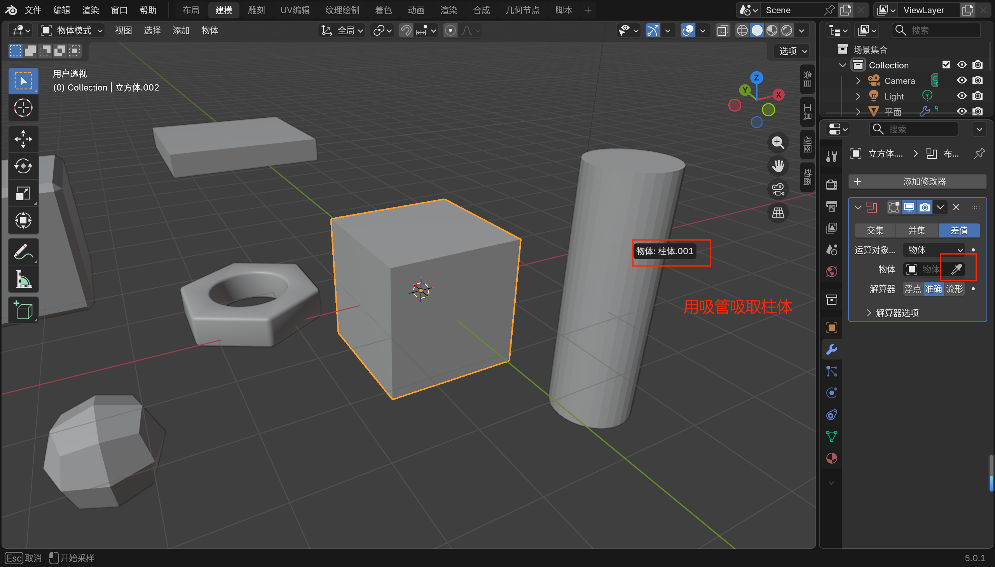Open the Modifiers wrench properties tab
The image size is (995, 567).
(831, 349)
